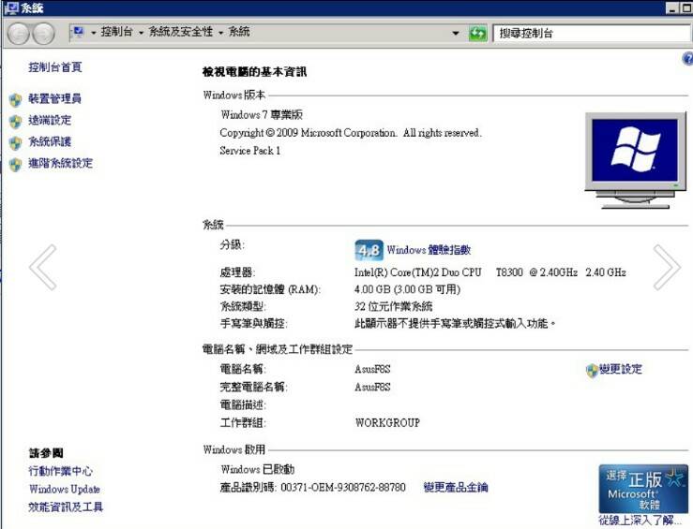The height and width of the screenshot is (529, 693).
Task: Click the '32 位元作業系統' value
Action: [393, 306]
